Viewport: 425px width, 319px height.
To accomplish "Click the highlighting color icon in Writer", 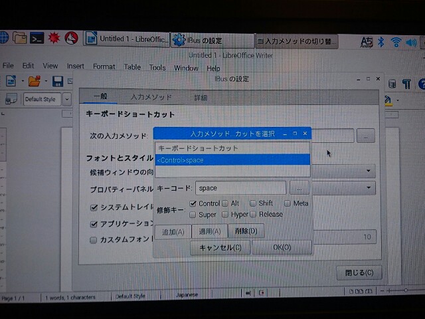I will [x=388, y=100].
